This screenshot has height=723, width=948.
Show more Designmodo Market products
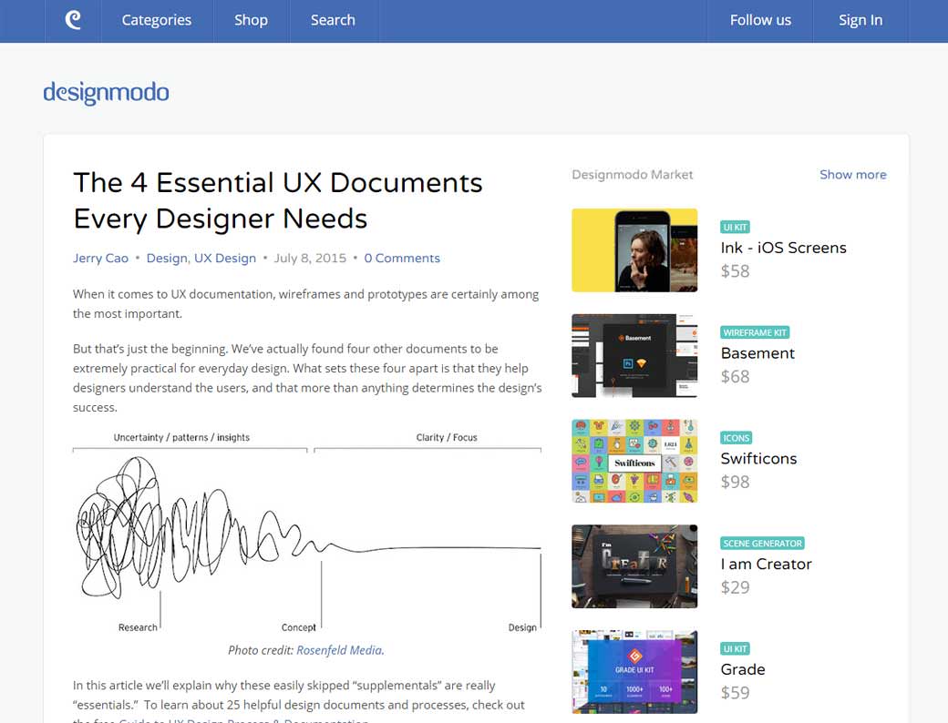point(852,174)
